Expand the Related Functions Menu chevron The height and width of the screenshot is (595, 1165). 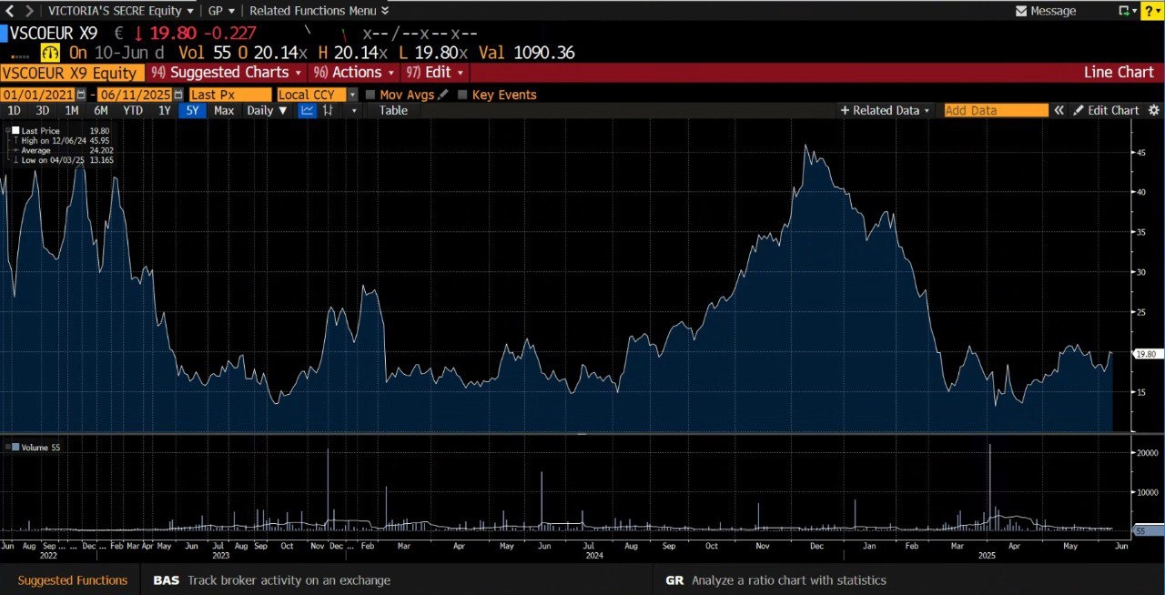tap(385, 11)
